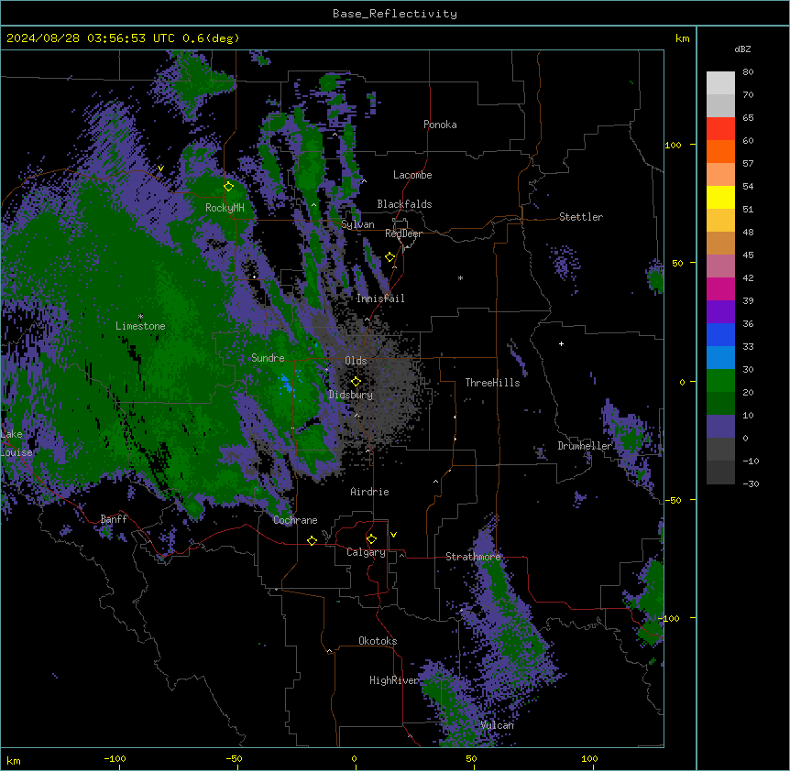The image size is (790, 771).
Task: Click the blue high-reflectivity cell east of Sundre
Action: [x=286, y=383]
